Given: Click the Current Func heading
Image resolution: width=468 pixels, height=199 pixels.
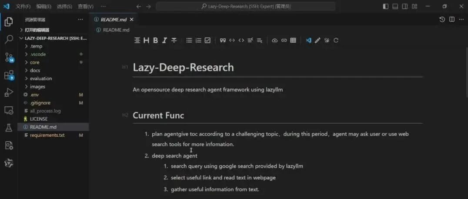Looking at the screenshot, I should [158, 115].
